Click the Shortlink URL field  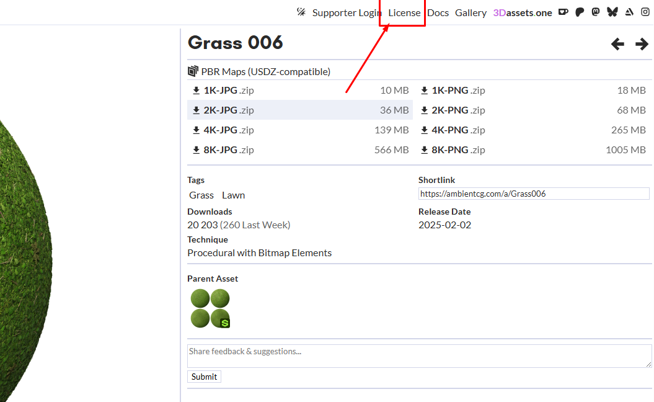(x=534, y=194)
